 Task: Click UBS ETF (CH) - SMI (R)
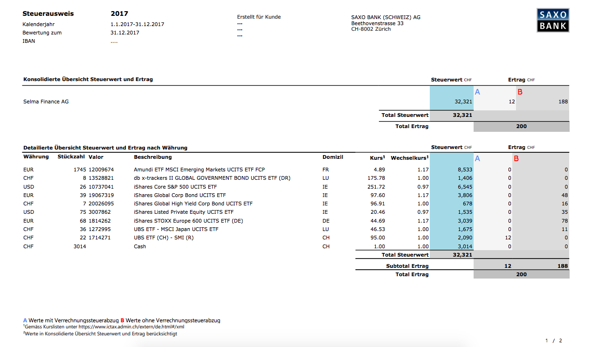(x=164, y=238)
